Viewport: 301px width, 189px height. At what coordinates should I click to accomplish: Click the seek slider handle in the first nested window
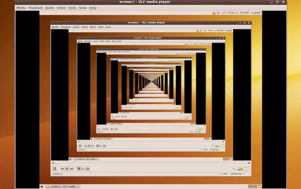point(57,163)
